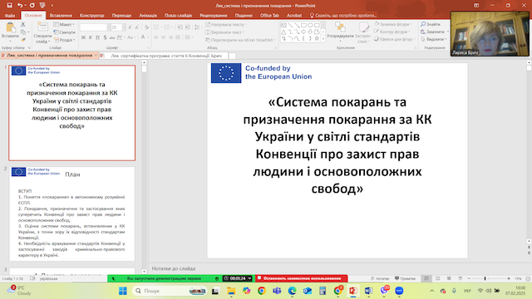Click the zoom slider handle in status bar
The width and height of the screenshot is (532, 299).
[485, 278]
